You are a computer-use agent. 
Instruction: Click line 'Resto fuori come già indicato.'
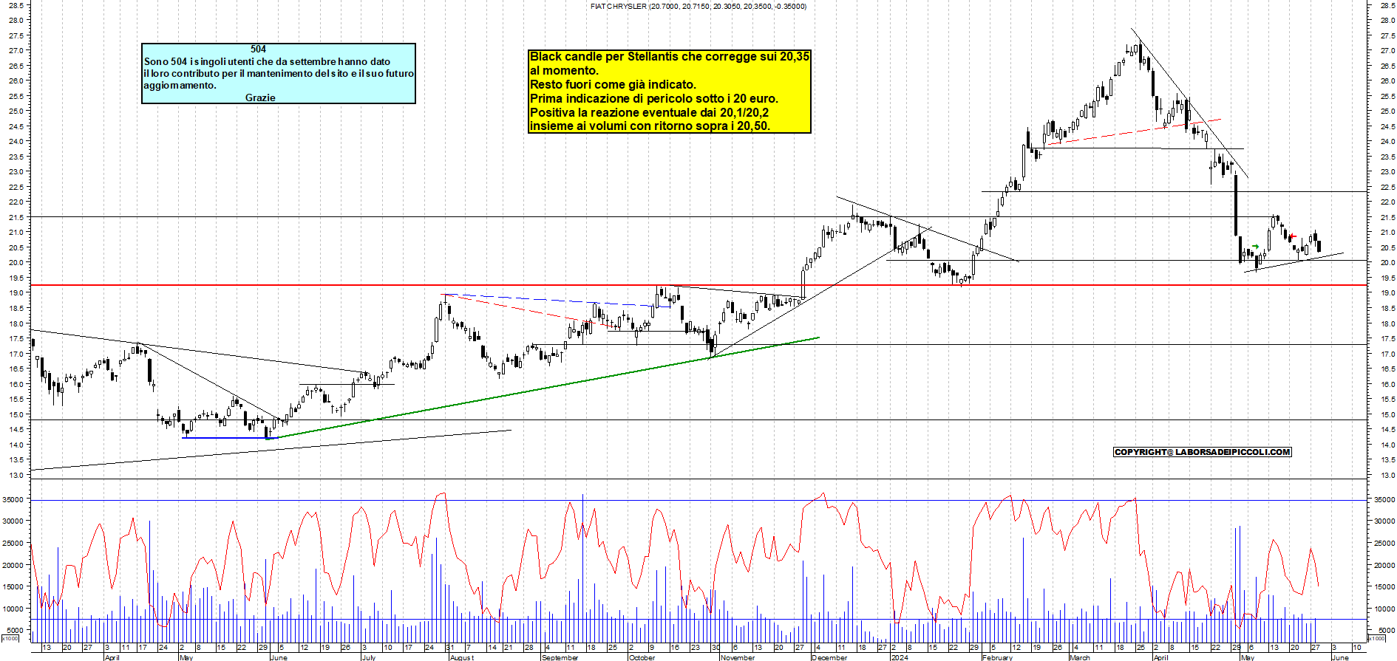tap(613, 84)
